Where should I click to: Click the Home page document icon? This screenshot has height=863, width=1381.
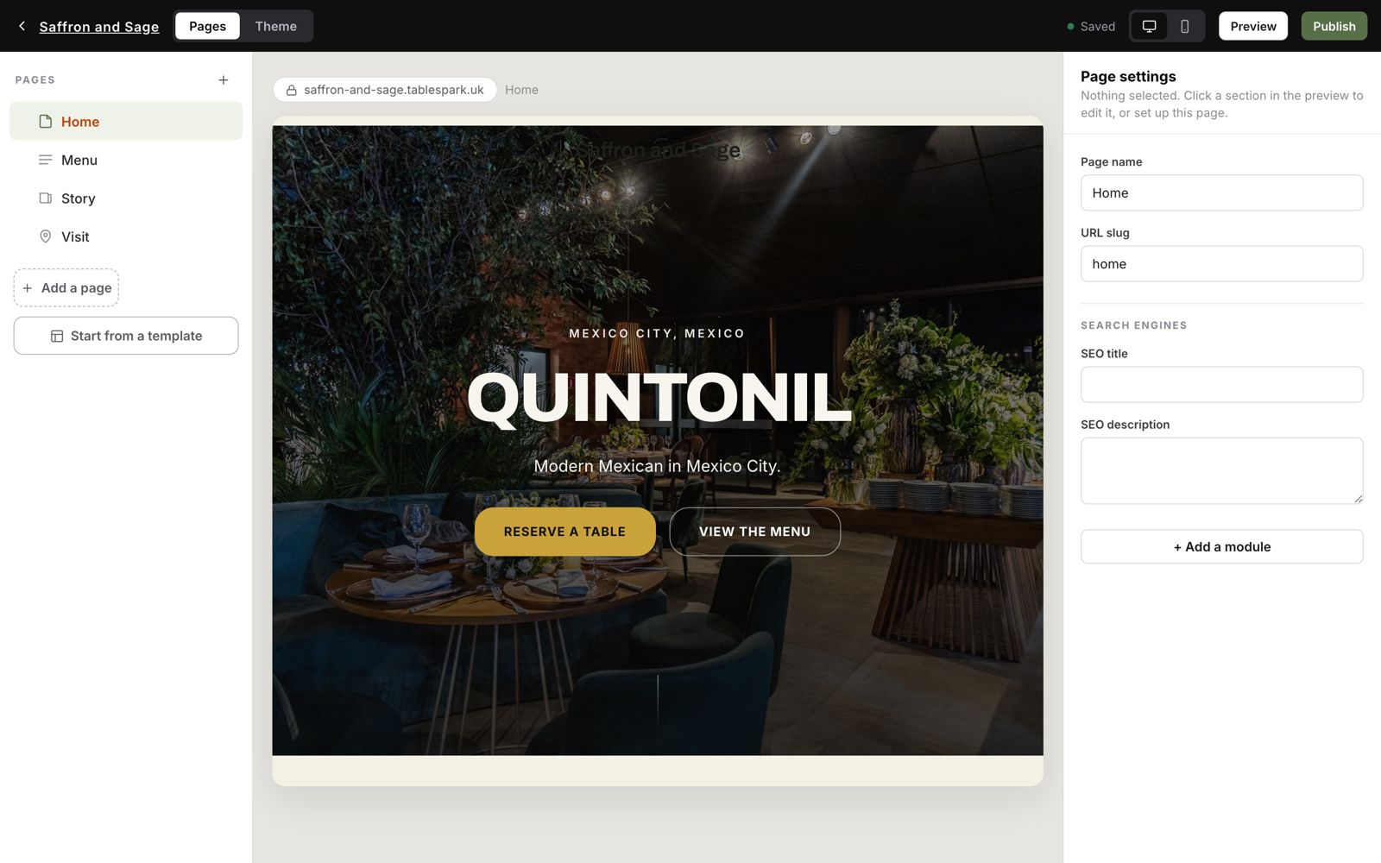coord(46,122)
